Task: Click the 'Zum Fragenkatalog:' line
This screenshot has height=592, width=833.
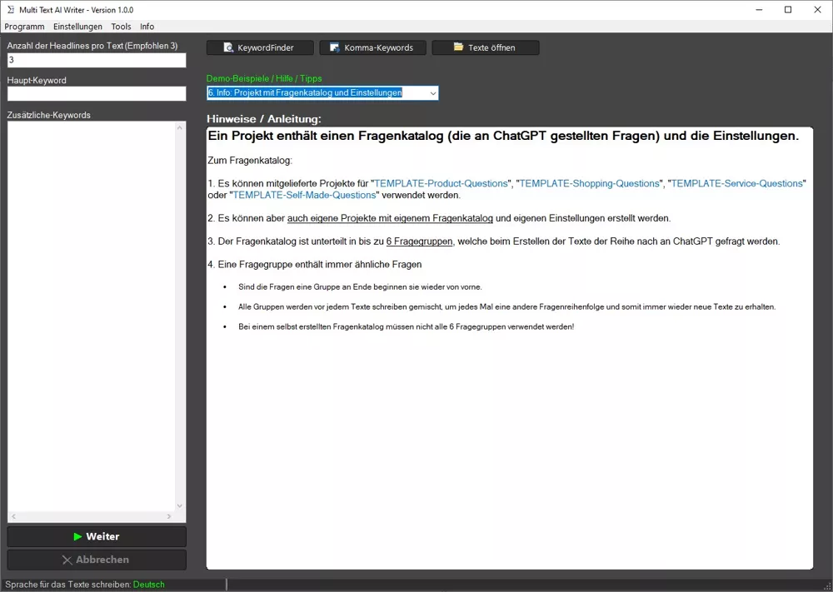Action: coord(250,161)
